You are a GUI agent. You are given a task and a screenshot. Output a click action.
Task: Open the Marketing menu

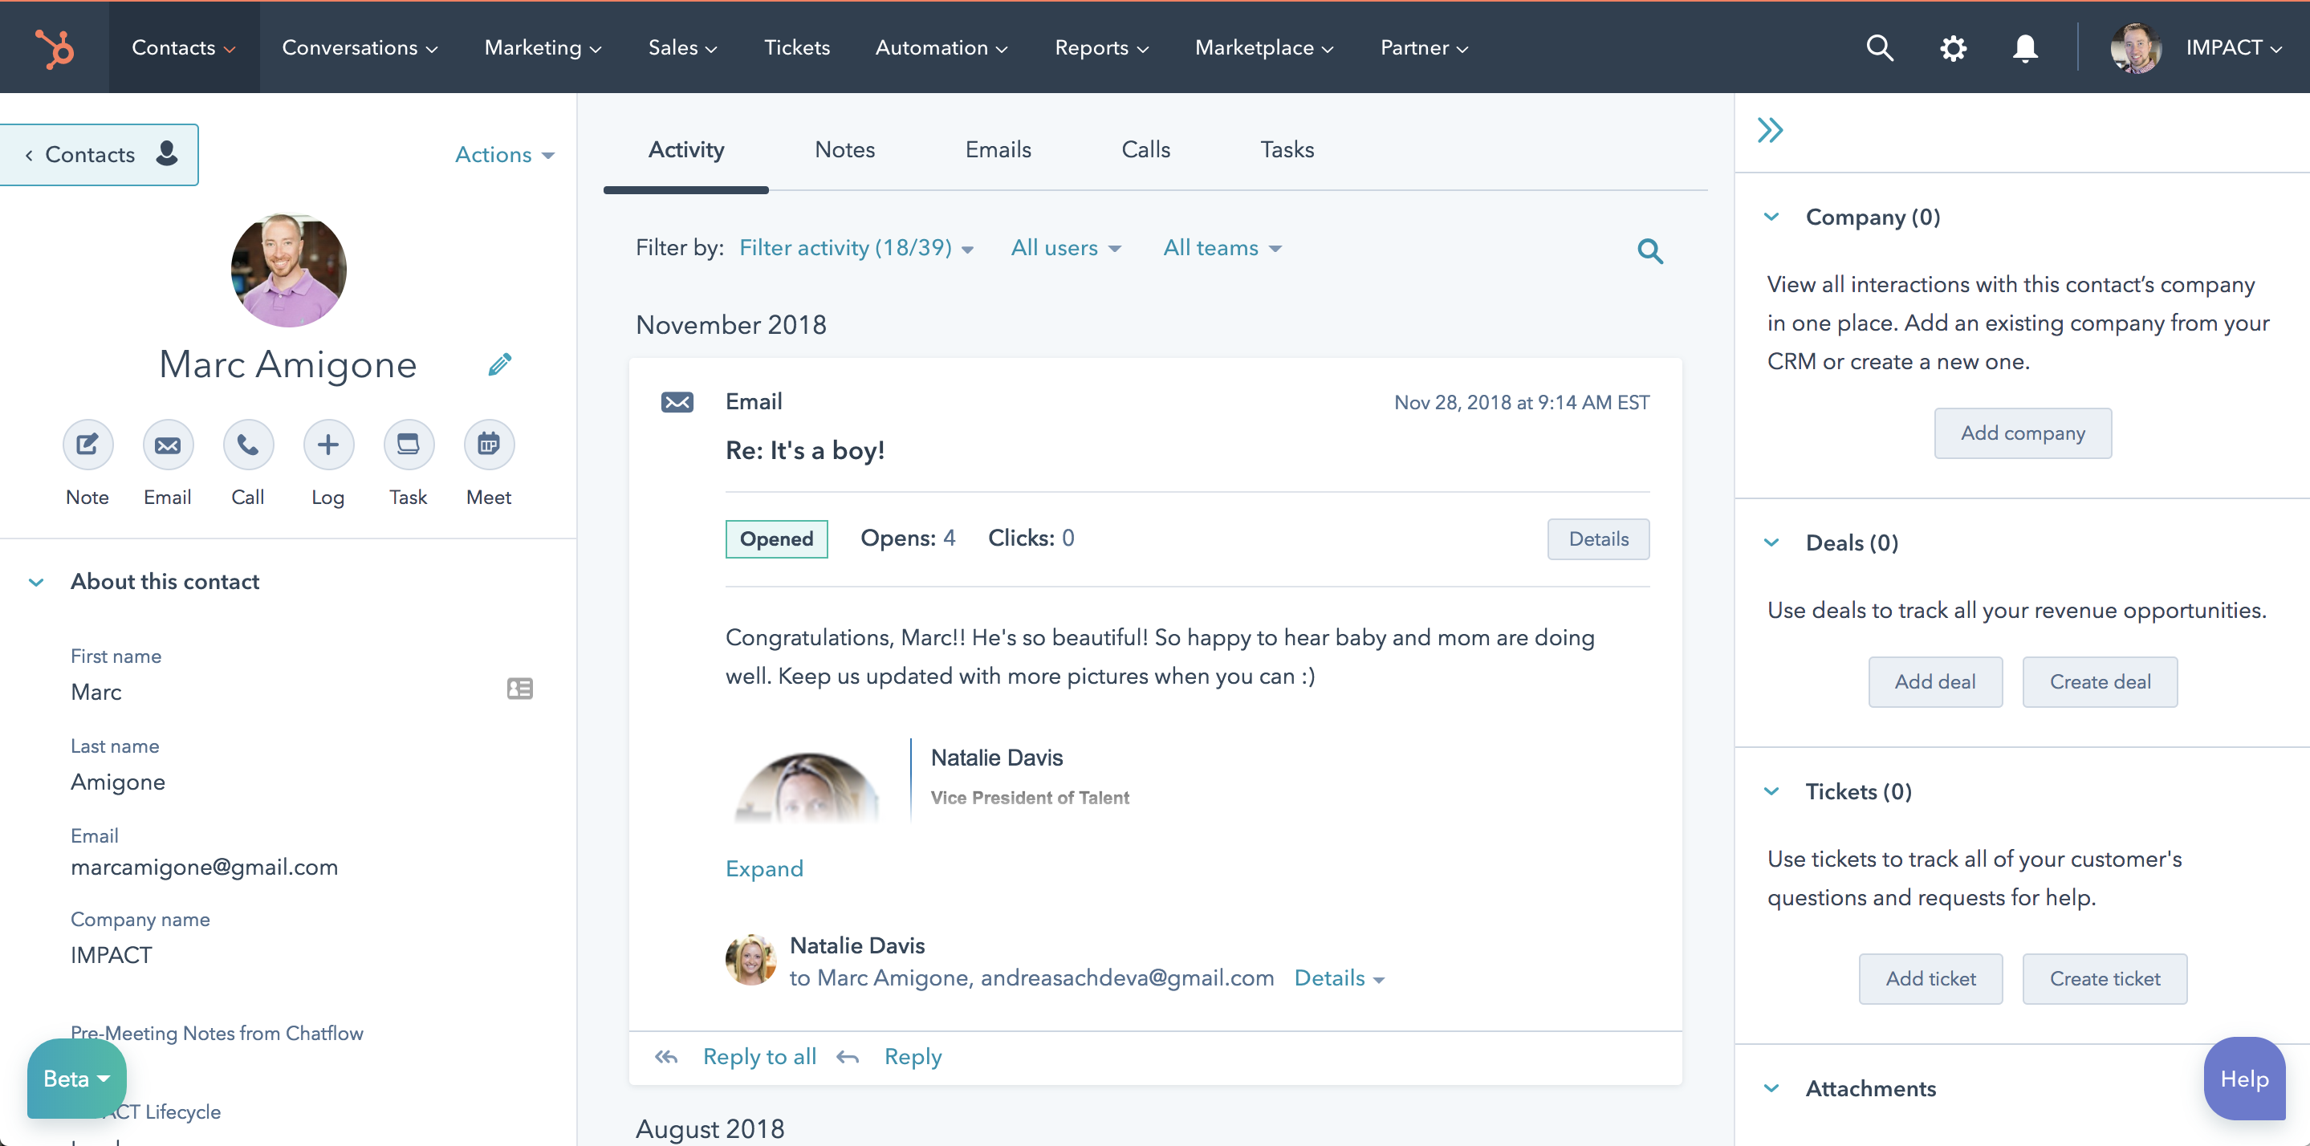click(x=541, y=47)
